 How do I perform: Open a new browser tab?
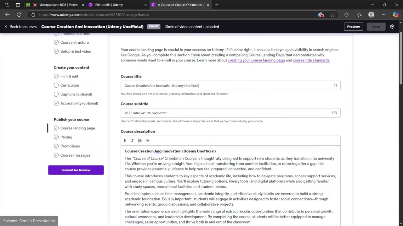click(217, 5)
